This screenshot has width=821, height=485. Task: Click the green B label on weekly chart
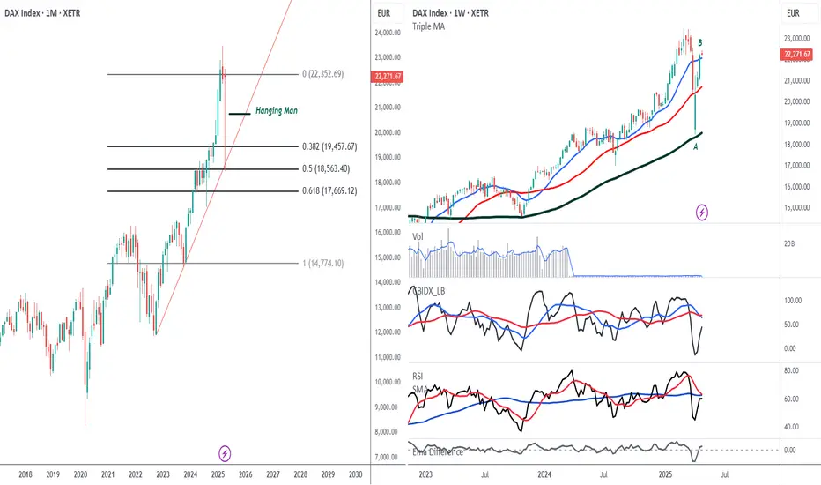pos(700,42)
